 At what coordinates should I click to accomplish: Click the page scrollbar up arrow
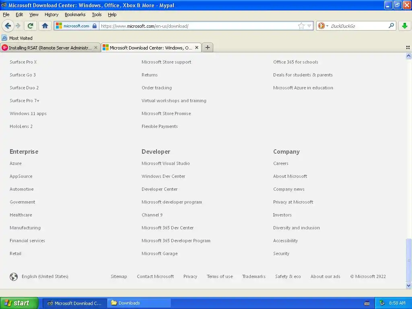pyautogui.click(x=408, y=56)
